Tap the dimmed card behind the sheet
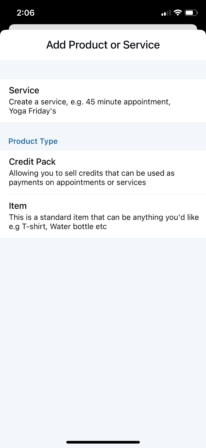Viewport: 206px width, 448px height. pos(103,27)
